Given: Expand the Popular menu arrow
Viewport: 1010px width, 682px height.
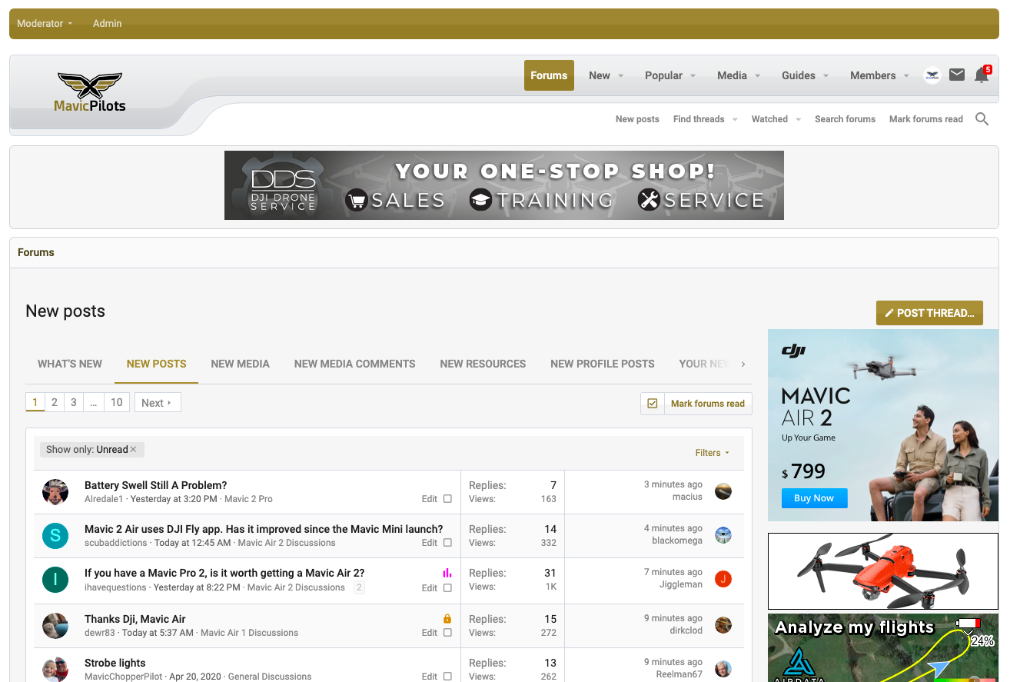Looking at the screenshot, I should tap(693, 75).
